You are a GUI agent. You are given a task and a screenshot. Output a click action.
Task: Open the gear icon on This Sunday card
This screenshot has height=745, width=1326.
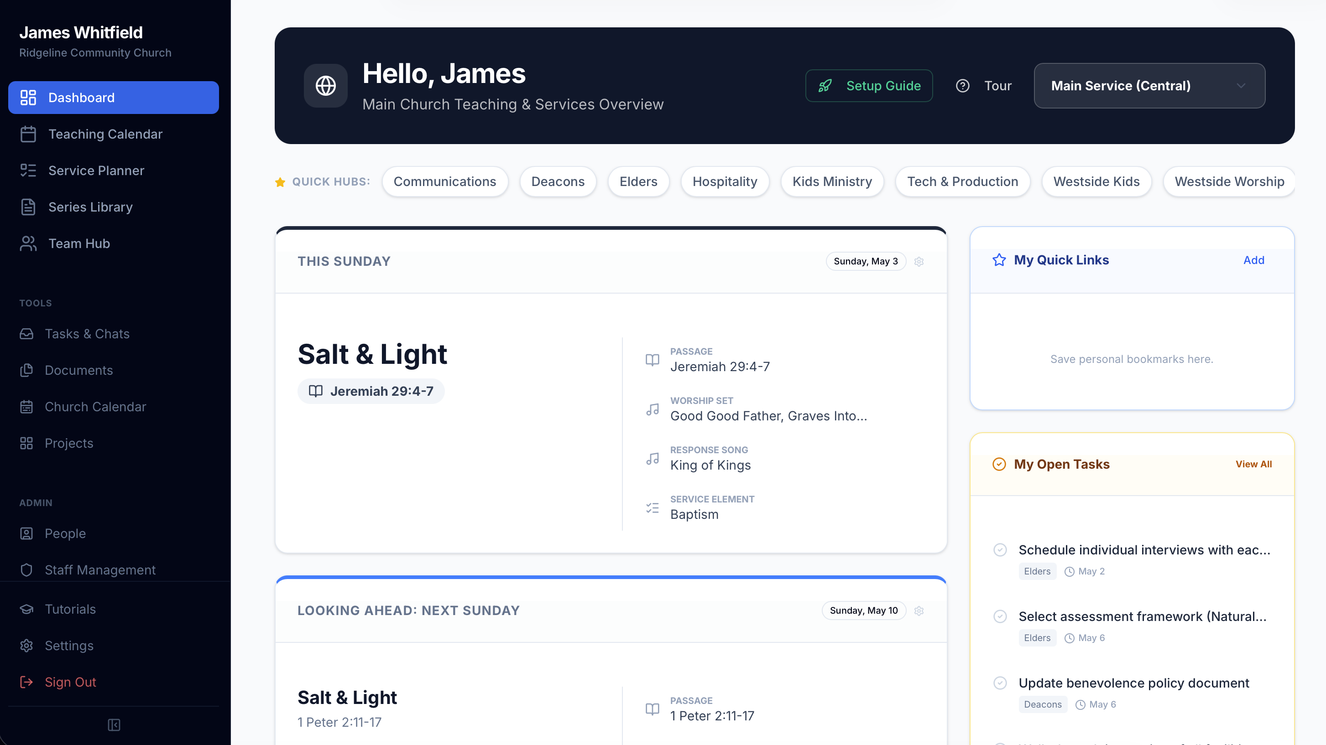pos(919,261)
